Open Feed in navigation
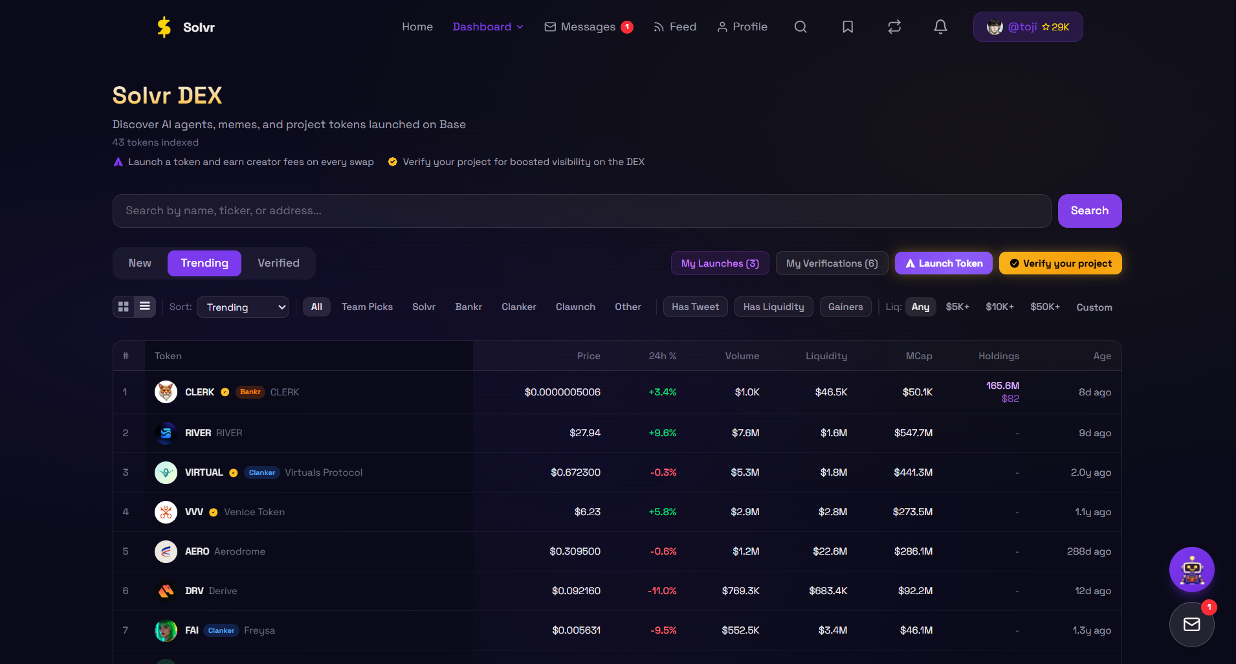 click(683, 27)
